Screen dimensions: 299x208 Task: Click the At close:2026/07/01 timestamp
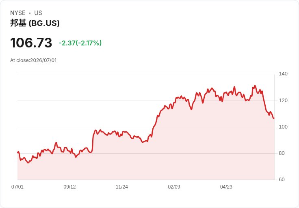[x=33, y=60]
